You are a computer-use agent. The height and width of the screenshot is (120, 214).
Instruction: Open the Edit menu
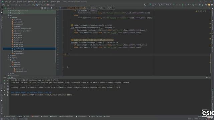10,2
